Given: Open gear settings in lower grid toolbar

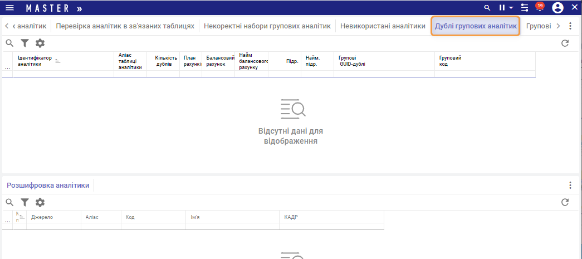Looking at the screenshot, I should coord(40,202).
